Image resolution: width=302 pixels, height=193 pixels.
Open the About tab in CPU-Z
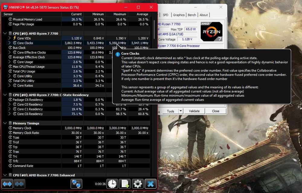tap(204, 15)
